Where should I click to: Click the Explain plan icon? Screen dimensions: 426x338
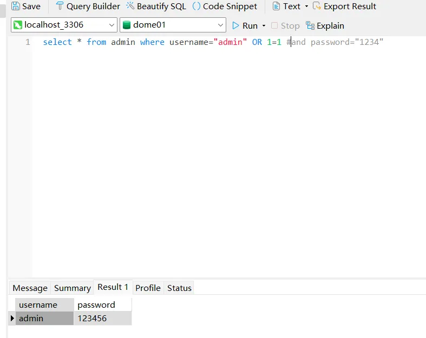(x=310, y=25)
